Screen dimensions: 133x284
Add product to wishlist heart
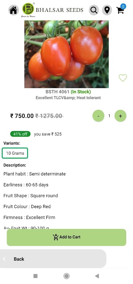click(x=123, y=78)
